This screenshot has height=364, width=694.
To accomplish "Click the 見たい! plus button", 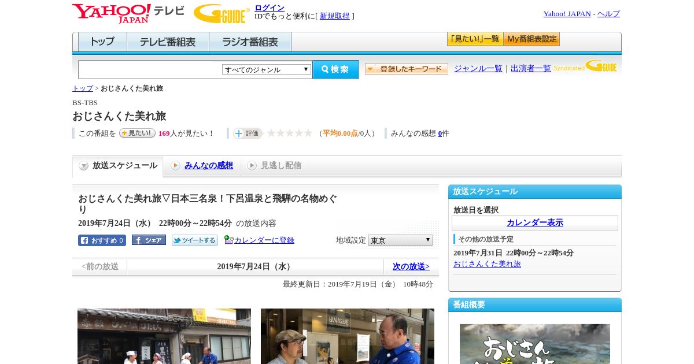I will pos(137,133).
